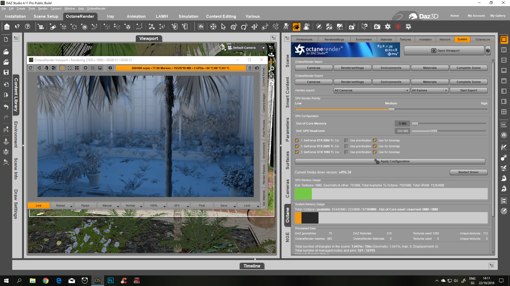Click the restart render icon in Octane viewport
This screenshot has height=286, width=510.
point(31,68)
